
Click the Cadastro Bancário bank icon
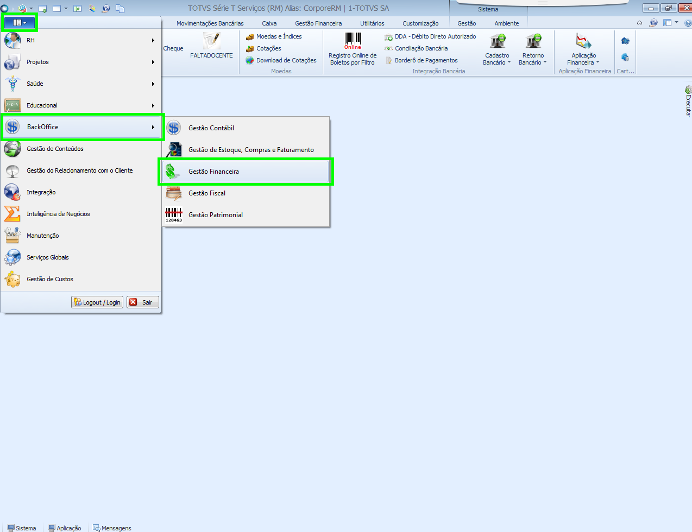pos(497,41)
